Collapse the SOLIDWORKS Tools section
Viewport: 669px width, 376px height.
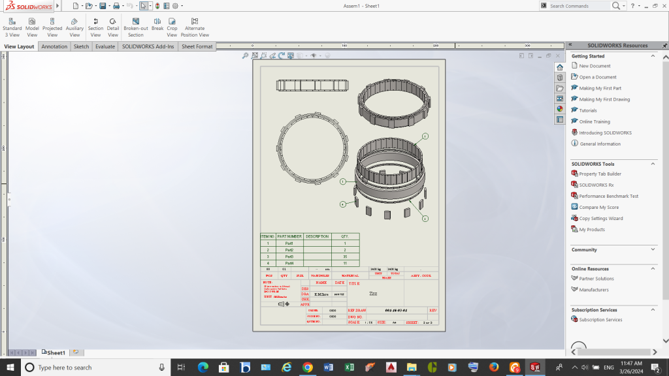(x=653, y=164)
